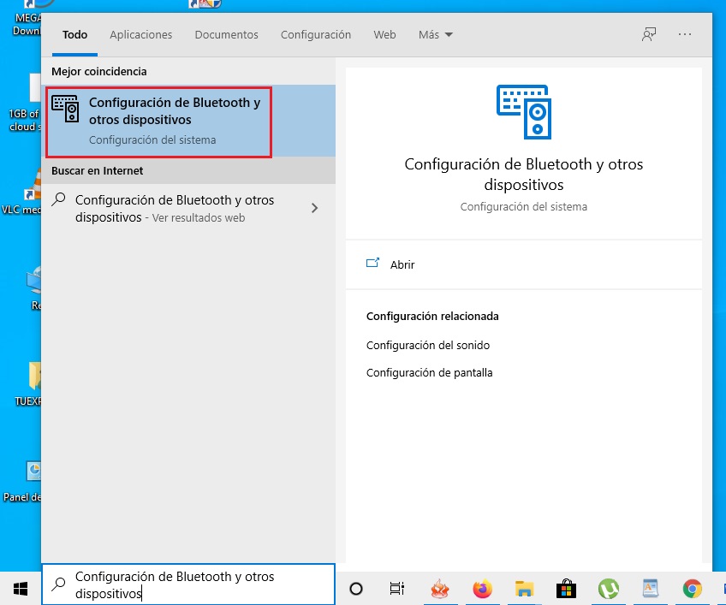This screenshot has height=605, width=726.
Task: Open File Explorer from the taskbar
Action: (x=525, y=588)
